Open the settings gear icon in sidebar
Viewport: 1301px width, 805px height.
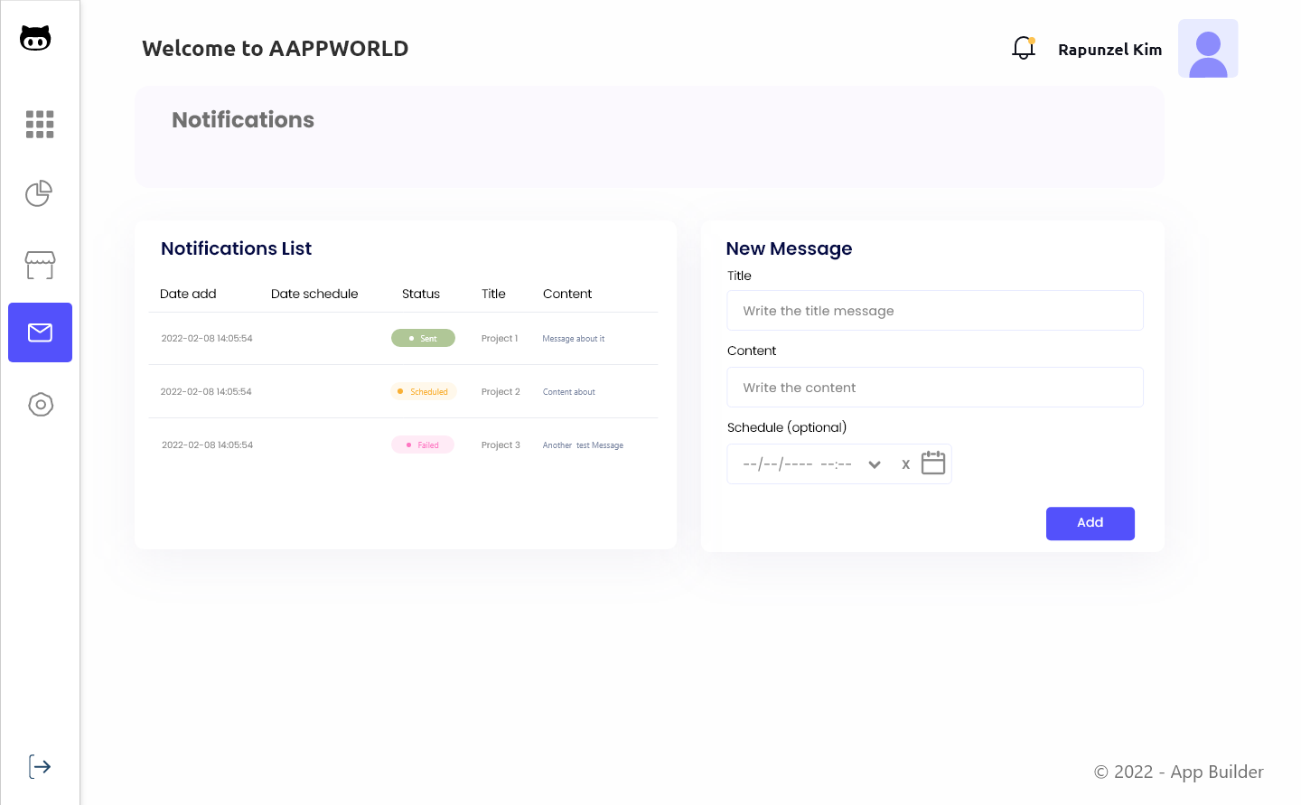click(x=41, y=405)
